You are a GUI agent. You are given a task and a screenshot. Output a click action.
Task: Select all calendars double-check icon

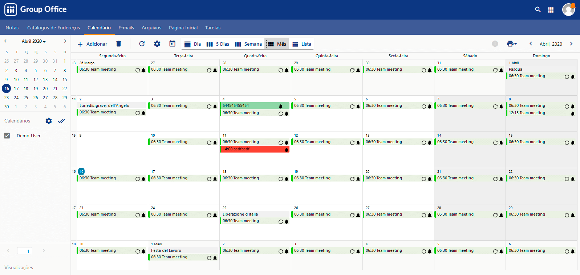pyautogui.click(x=61, y=121)
